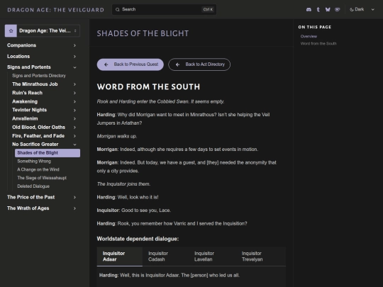Open the Tumblr icon link in header
383x287 pixels.
coord(318,9)
